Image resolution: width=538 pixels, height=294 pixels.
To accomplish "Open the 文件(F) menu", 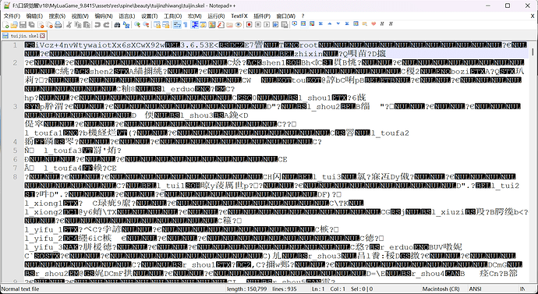I will [12, 16].
